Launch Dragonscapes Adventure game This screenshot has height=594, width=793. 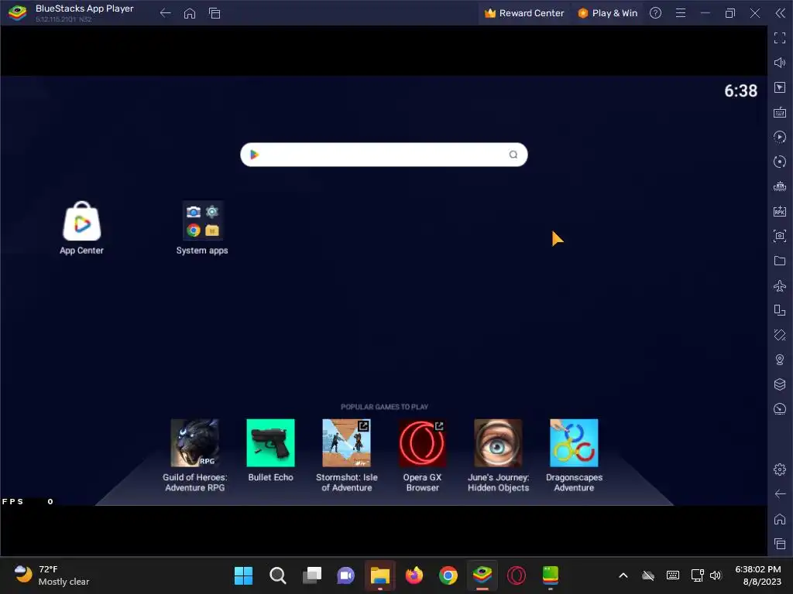click(574, 443)
